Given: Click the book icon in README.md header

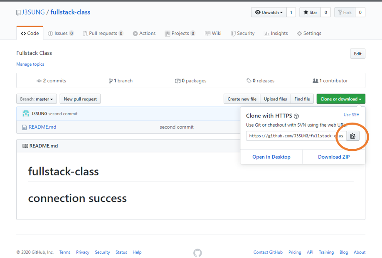Looking at the screenshot, I should click(x=25, y=146).
